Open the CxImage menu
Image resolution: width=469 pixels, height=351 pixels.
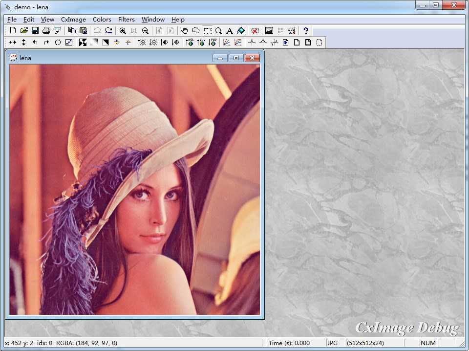tap(73, 20)
